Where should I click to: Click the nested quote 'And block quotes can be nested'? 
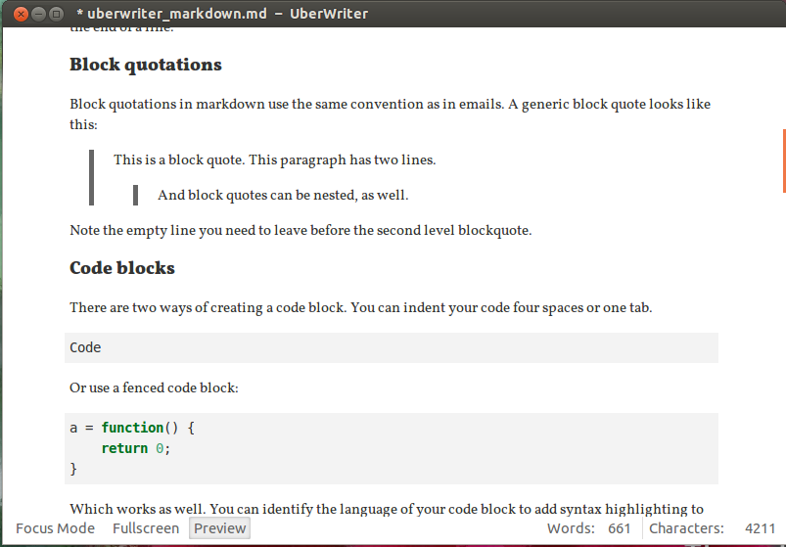(x=283, y=195)
